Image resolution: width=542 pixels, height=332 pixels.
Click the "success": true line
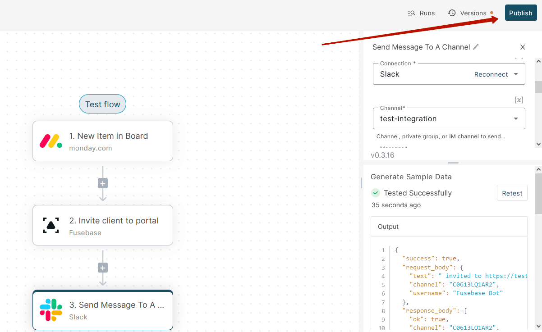430,259
